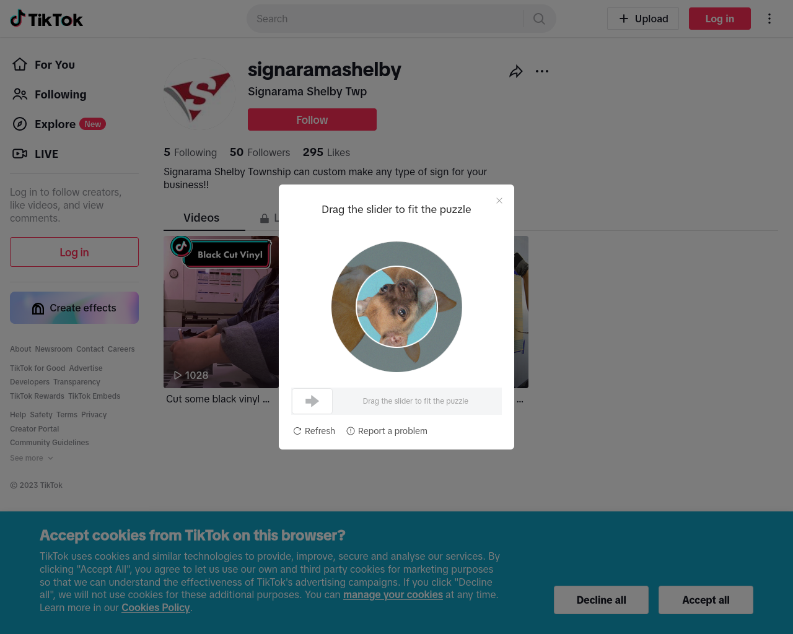Decline all cookies
The width and height of the screenshot is (793, 634).
coord(601,600)
